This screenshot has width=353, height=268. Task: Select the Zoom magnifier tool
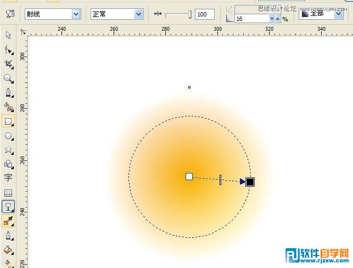tap(9, 79)
